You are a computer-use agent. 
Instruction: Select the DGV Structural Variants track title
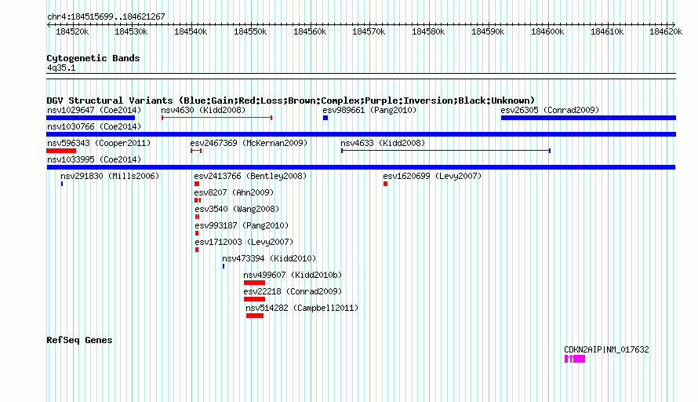[291, 100]
